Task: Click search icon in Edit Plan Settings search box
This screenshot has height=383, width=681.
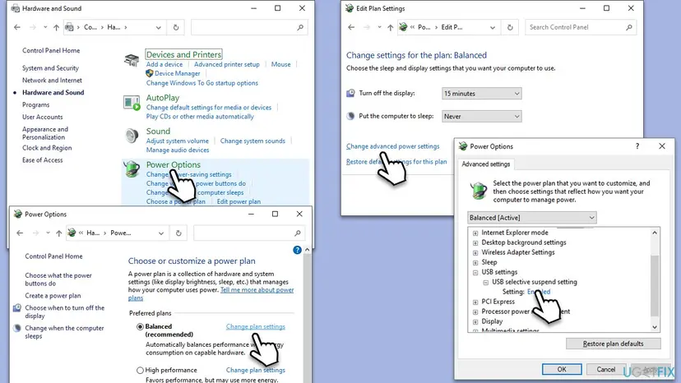Action: pos(629,27)
